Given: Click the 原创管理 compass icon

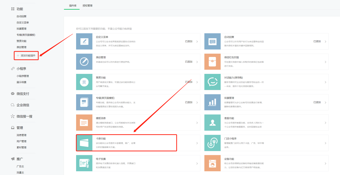Looking at the screenshot, I should (x=84, y=62).
